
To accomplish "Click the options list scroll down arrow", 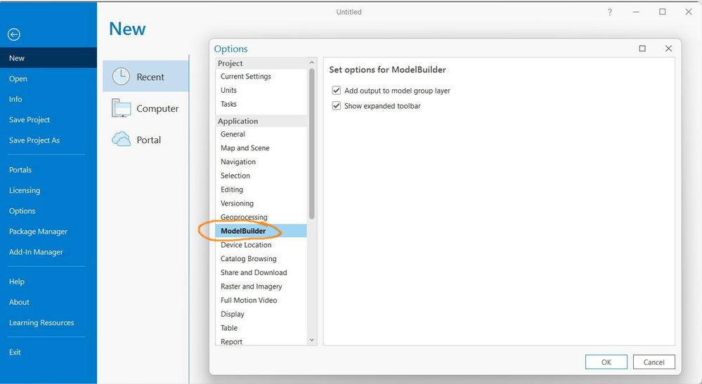I will pos(311,340).
